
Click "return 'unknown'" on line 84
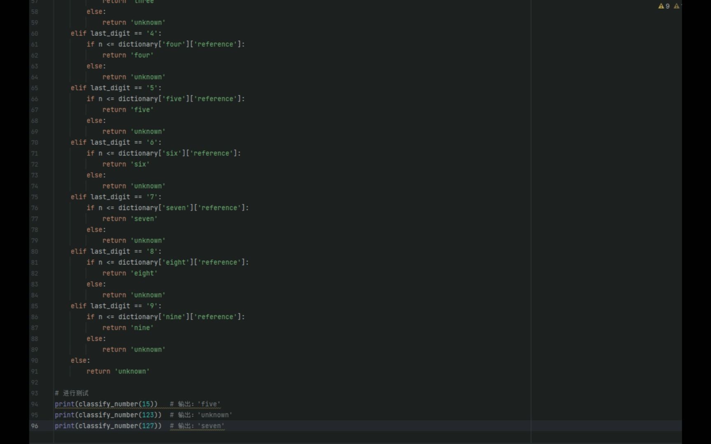pos(134,295)
